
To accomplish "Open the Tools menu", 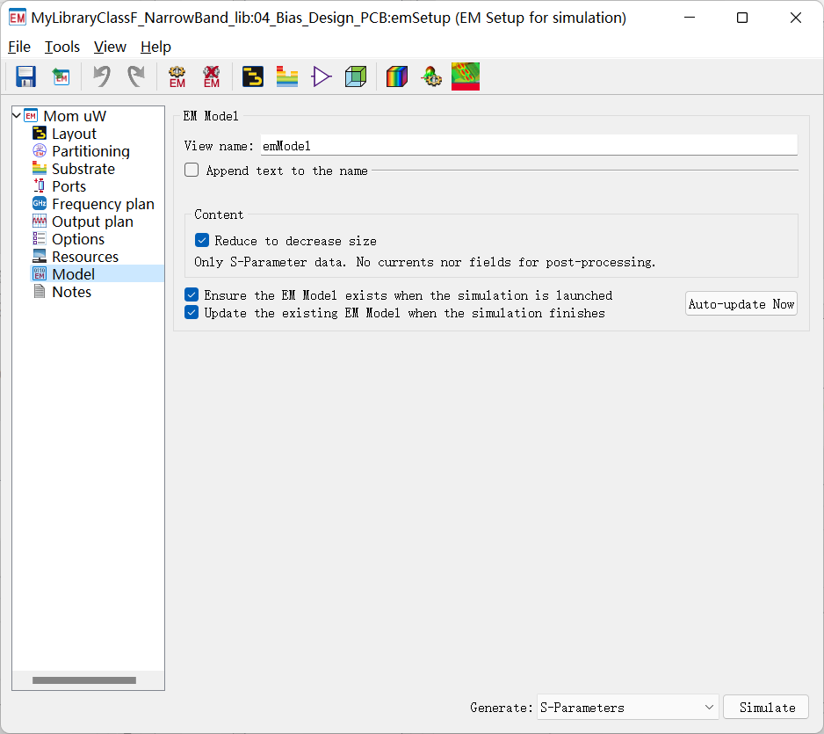I will coord(62,47).
